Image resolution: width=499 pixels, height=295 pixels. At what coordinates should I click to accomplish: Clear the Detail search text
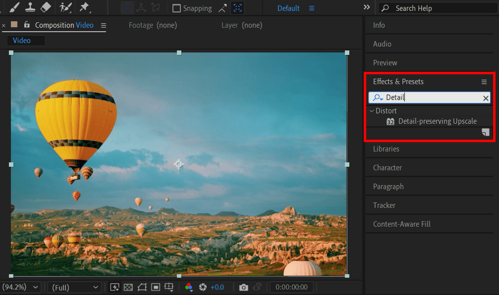click(x=486, y=98)
